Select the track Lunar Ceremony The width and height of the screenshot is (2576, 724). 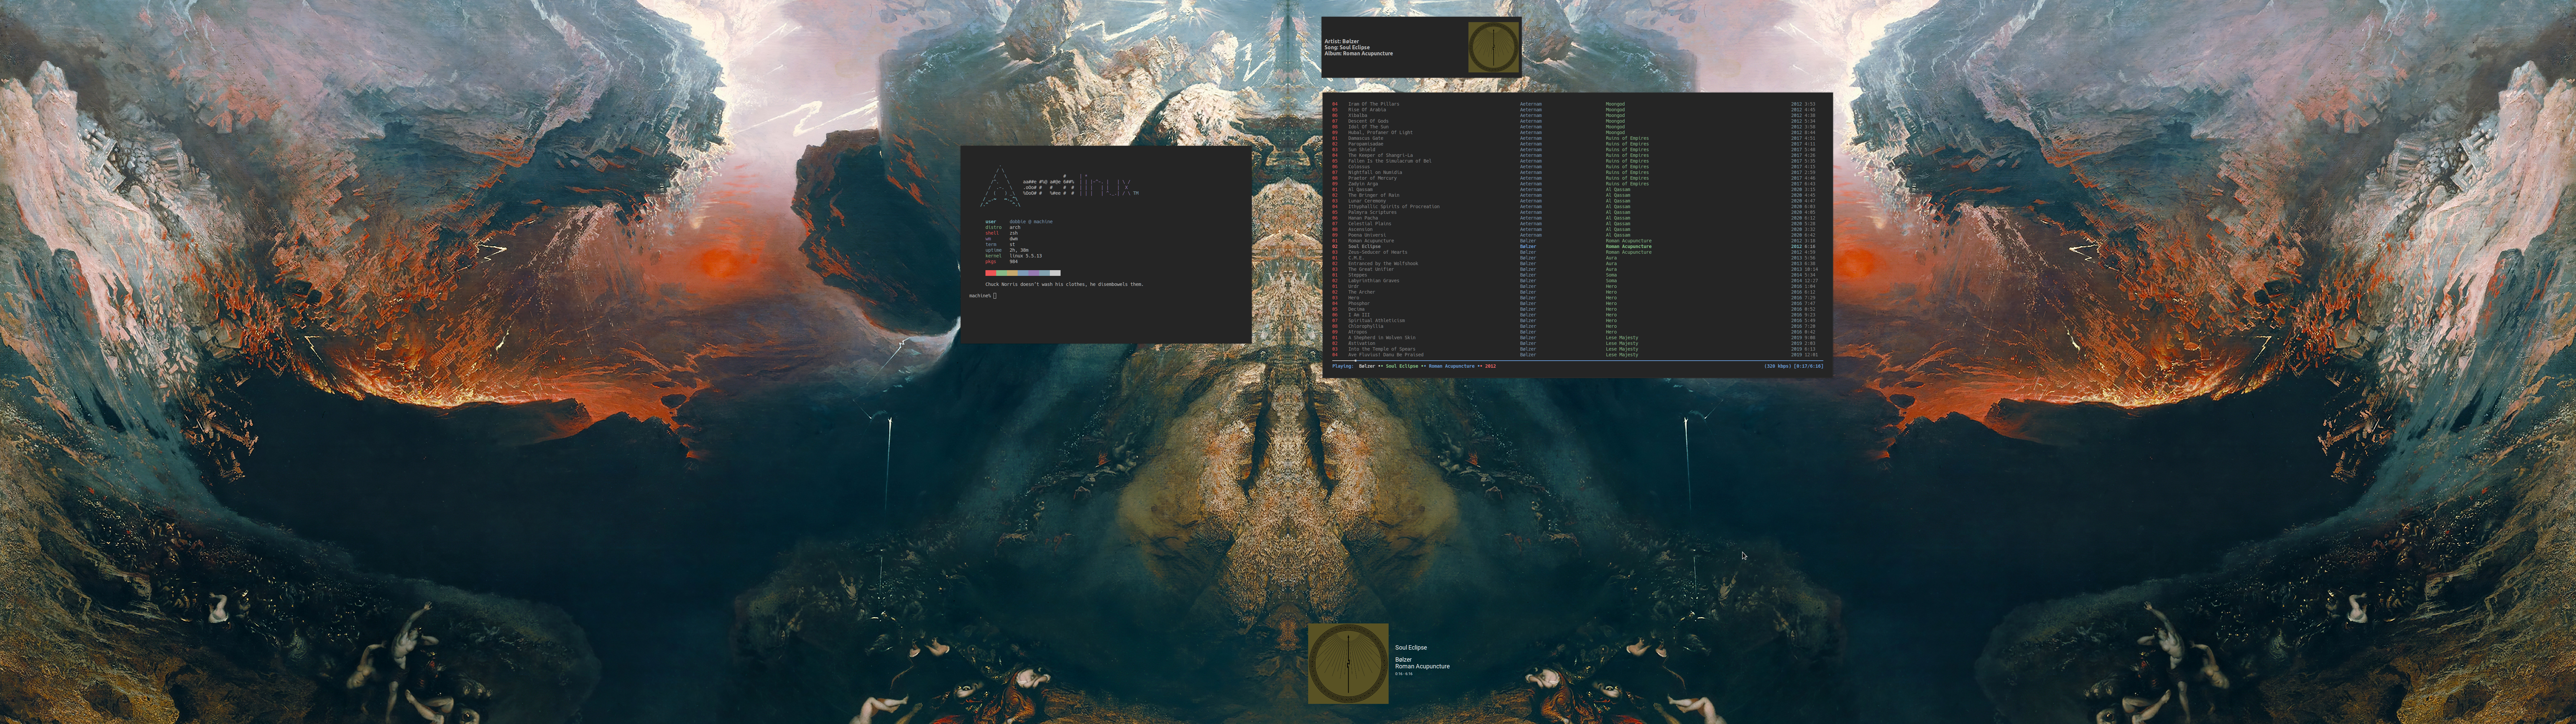click(1367, 201)
